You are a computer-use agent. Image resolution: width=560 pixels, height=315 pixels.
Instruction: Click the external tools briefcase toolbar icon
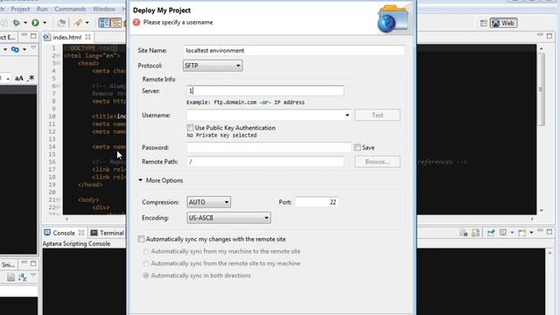(x=61, y=23)
